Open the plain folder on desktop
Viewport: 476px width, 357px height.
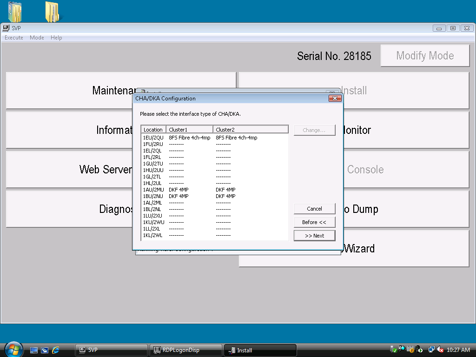point(52,12)
